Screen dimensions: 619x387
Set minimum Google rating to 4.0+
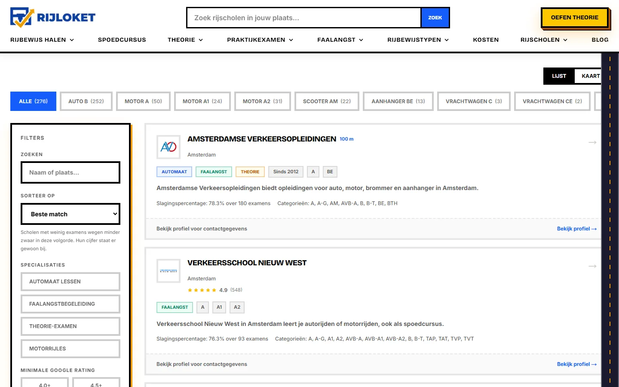[x=45, y=382]
